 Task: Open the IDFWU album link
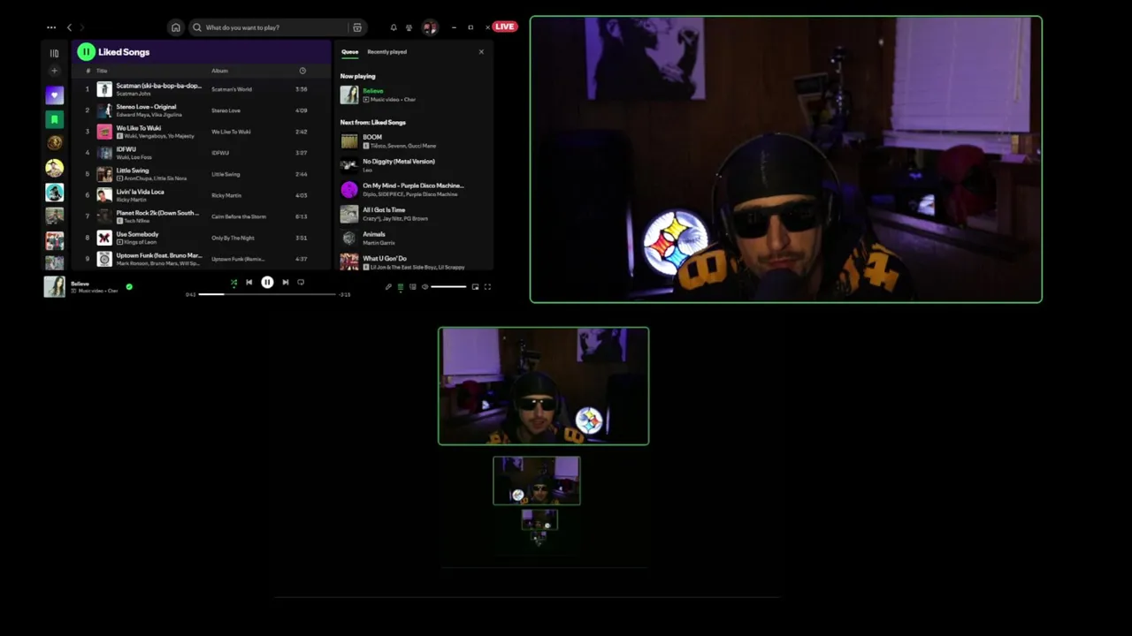[220, 153]
